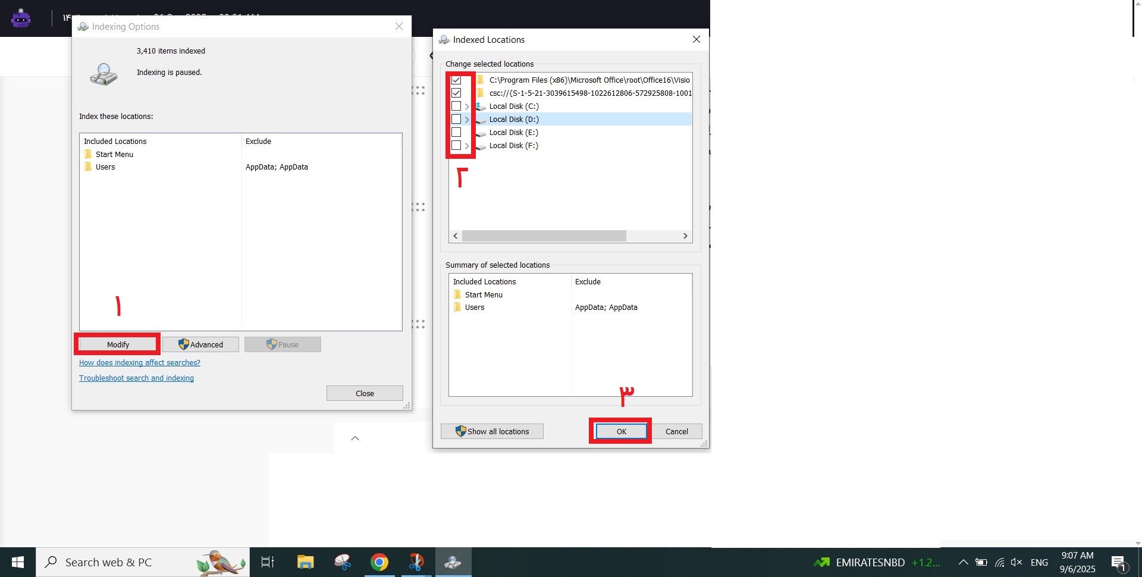The height and width of the screenshot is (577, 1142).
Task: Click the muted volume tray icon
Action: [x=1016, y=562]
